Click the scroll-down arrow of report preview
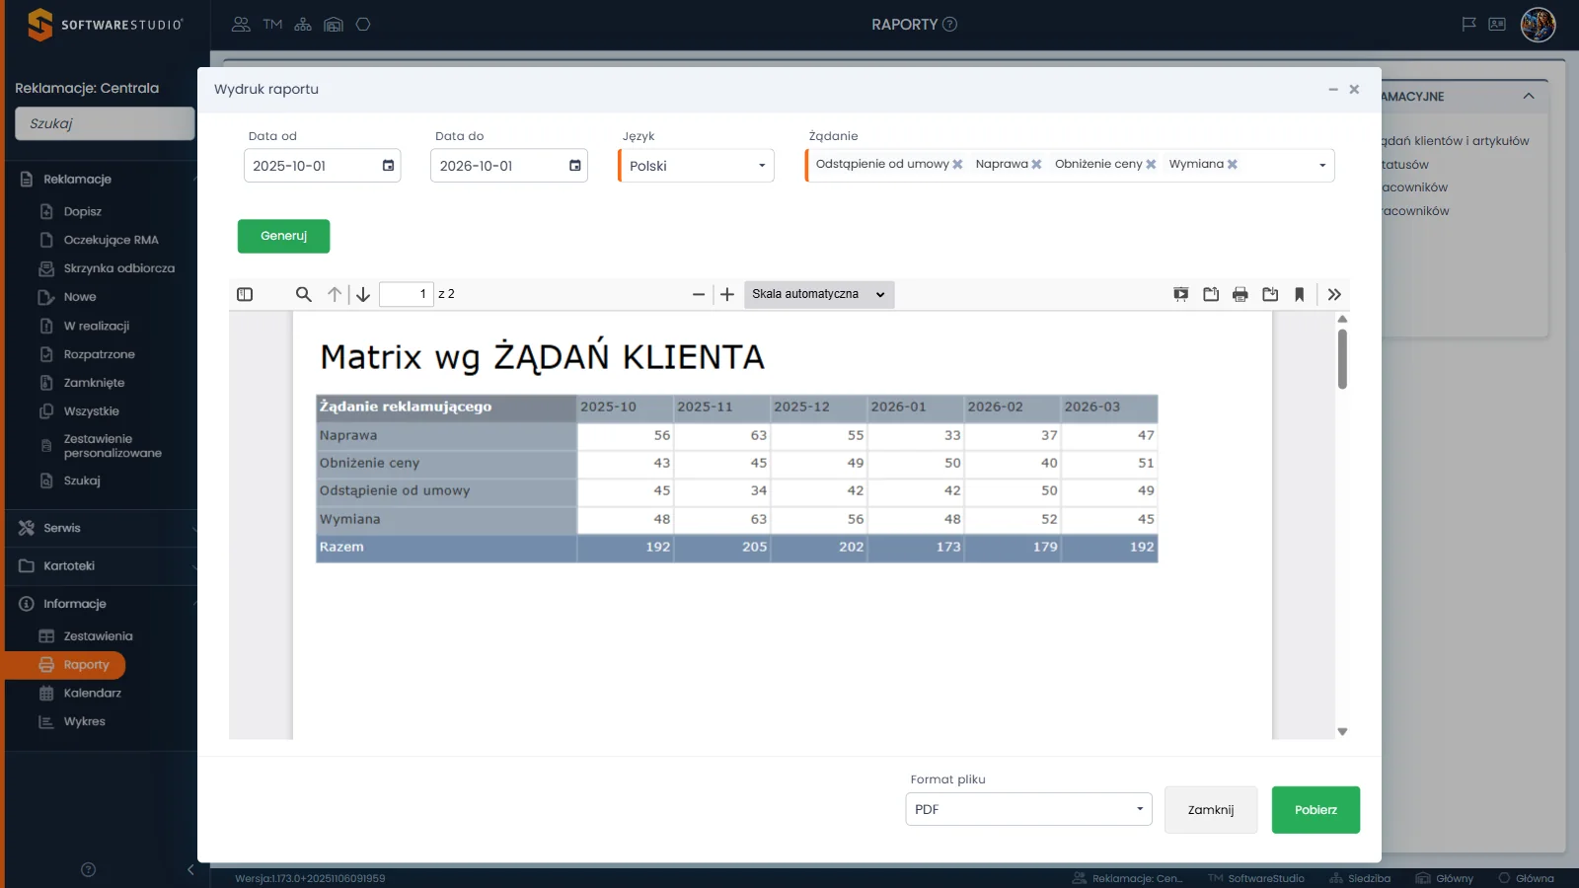The height and width of the screenshot is (888, 1579). click(1342, 731)
